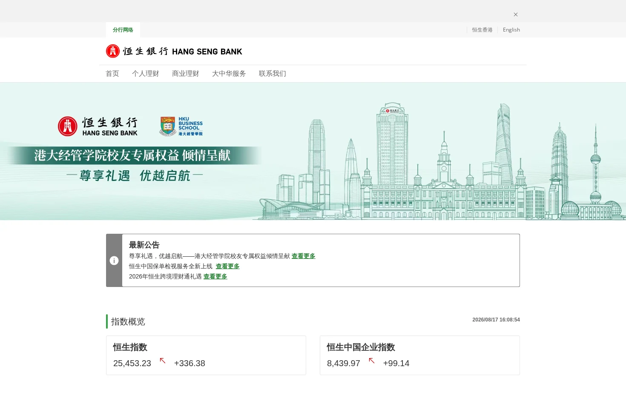Screen dimensions: 626x393
Task: Click the notice text 恒生中国保单检视服务全新上线
Action: (x=171, y=266)
